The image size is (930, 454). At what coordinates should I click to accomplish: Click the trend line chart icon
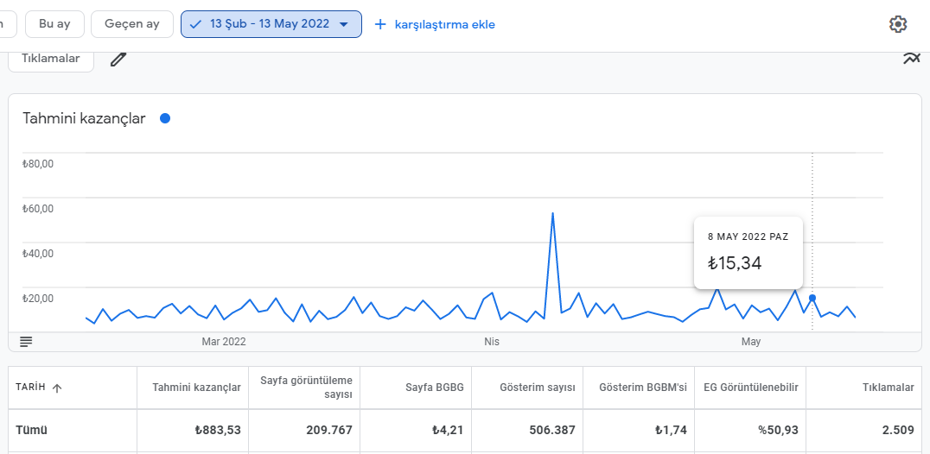912,58
